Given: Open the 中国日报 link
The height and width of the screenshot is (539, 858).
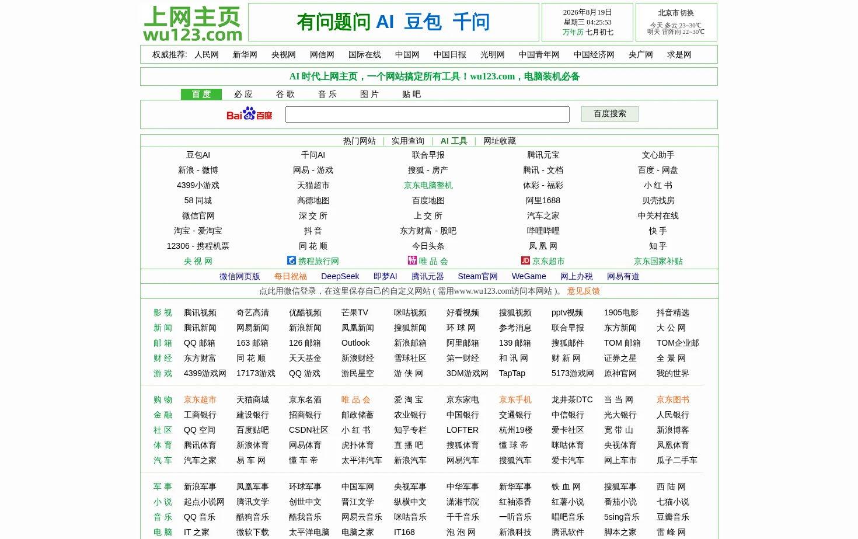Looking at the screenshot, I should [x=450, y=55].
